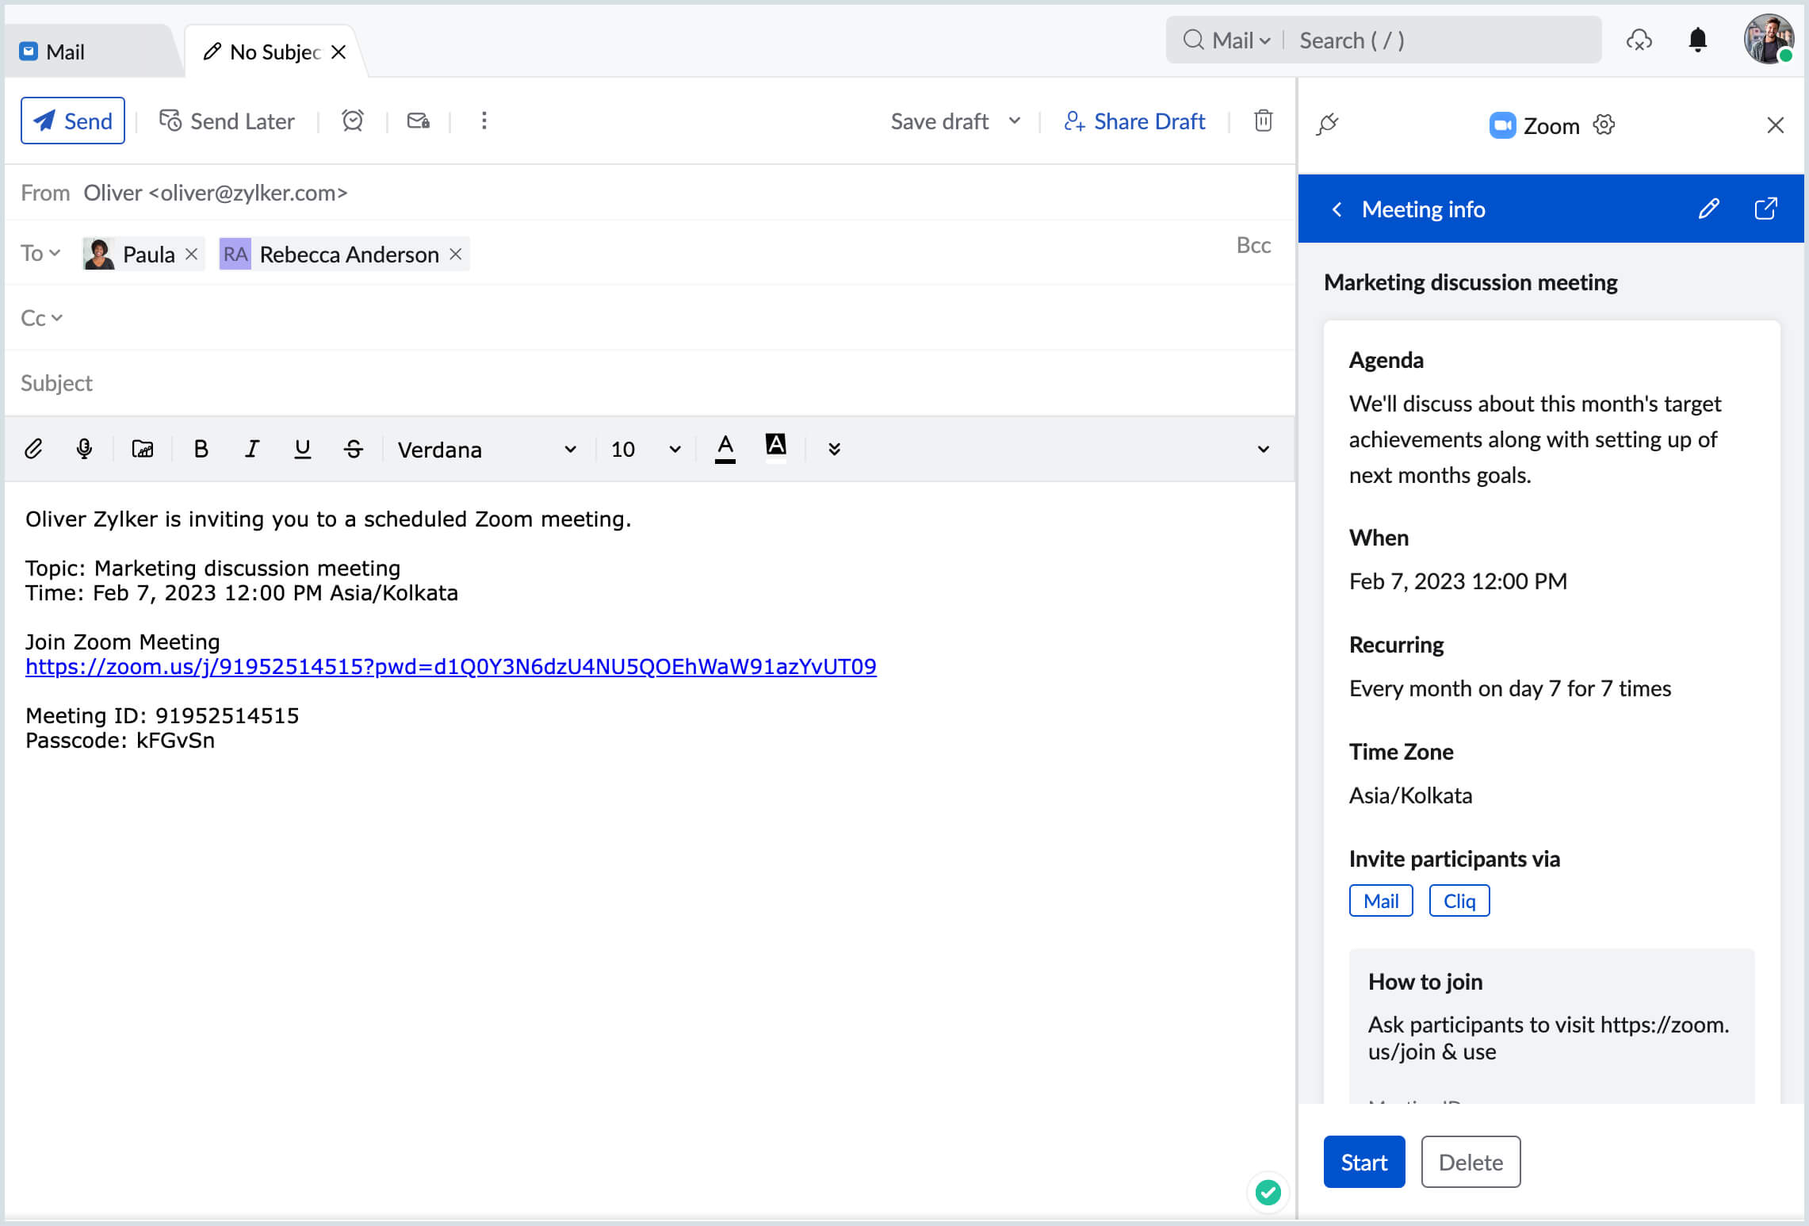Expand the font size selector
This screenshot has height=1226, width=1809.
(674, 449)
